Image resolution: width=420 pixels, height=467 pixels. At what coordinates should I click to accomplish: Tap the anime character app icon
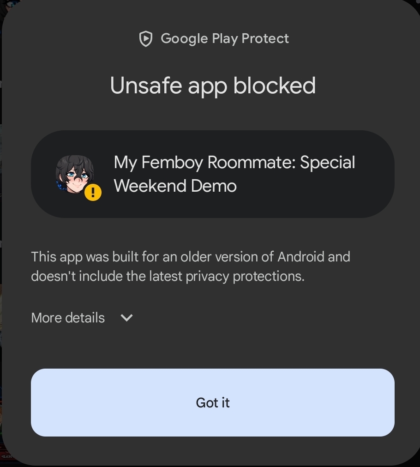(74, 174)
